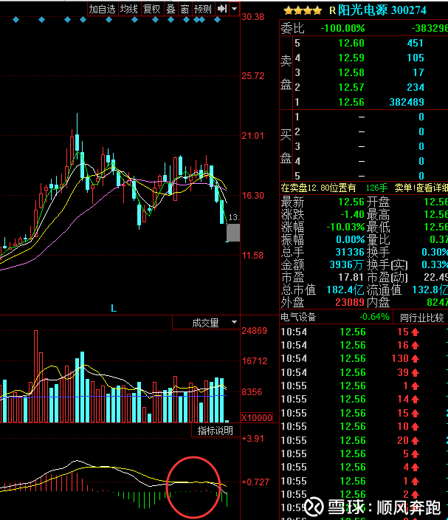Viewport: 448px width, 520px height.
Task: Click the red up arrow beside volume 39
Action: click(416, 373)
